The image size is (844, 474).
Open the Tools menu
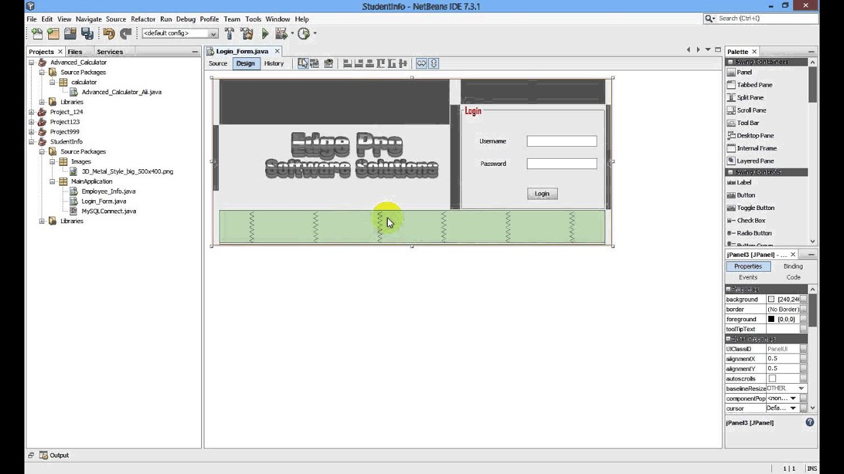click(253, 19)
